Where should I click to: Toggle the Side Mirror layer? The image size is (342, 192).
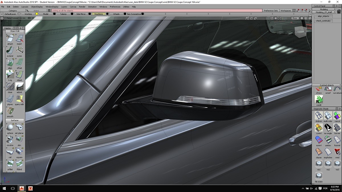[80, 14]
